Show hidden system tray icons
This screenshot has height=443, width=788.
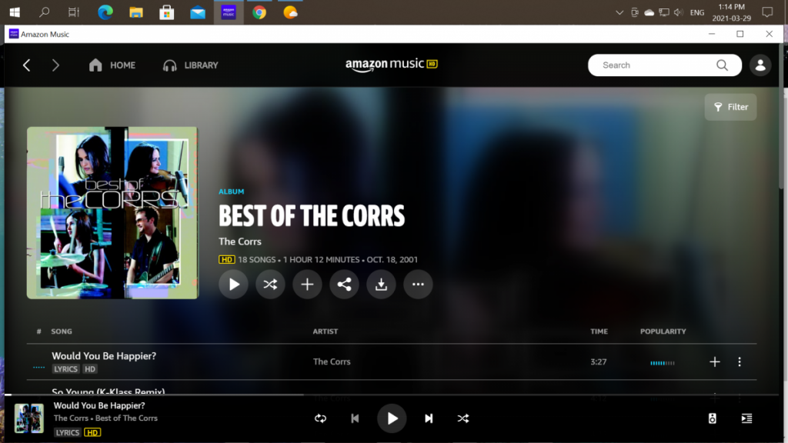tap(619, 12)
